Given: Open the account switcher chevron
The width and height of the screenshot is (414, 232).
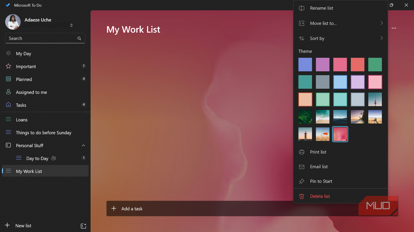Looking at the screenshot, I should 71,25.
